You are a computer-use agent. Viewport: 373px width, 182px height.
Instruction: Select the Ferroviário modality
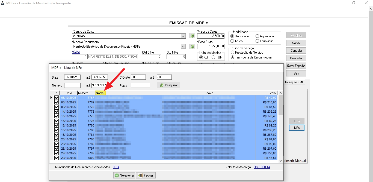(x=257, y=41)
